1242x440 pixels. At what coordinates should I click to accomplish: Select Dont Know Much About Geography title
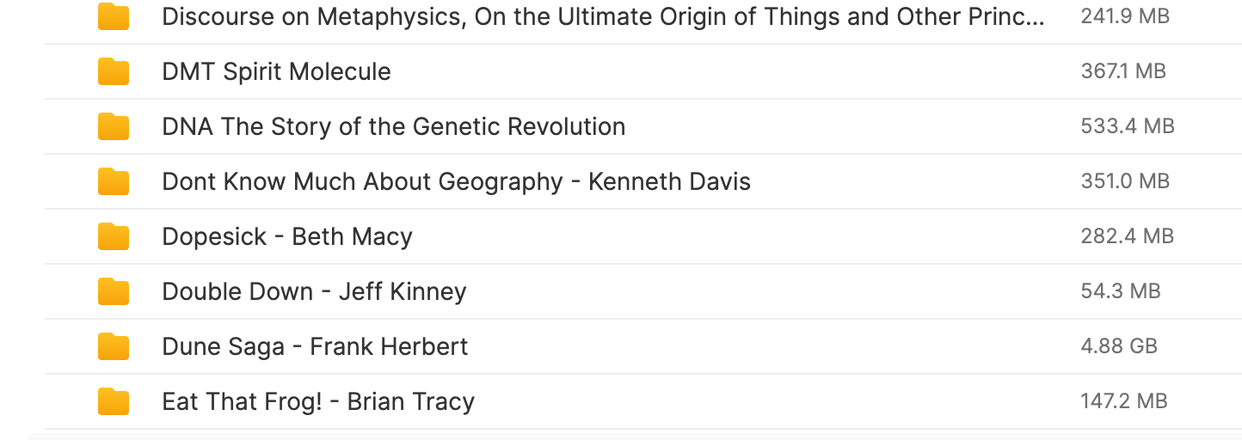[456, 181]
